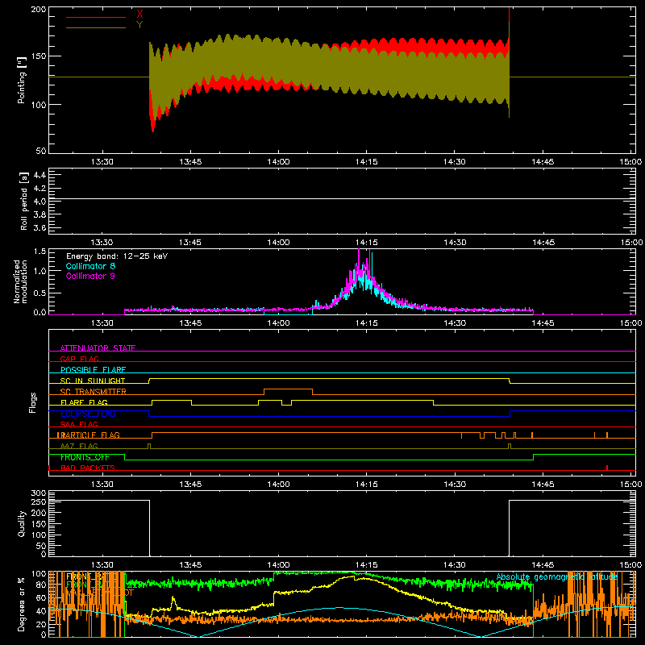Click the red BAD_PACKETS label
645x645 pixels.
88,468
